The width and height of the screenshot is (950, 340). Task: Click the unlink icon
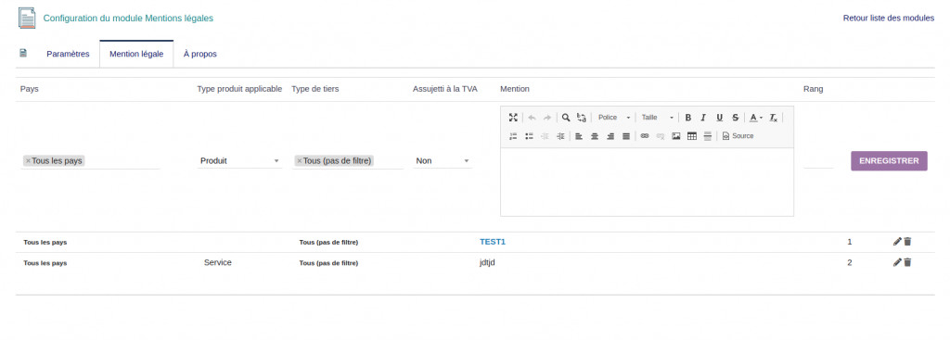661,136
